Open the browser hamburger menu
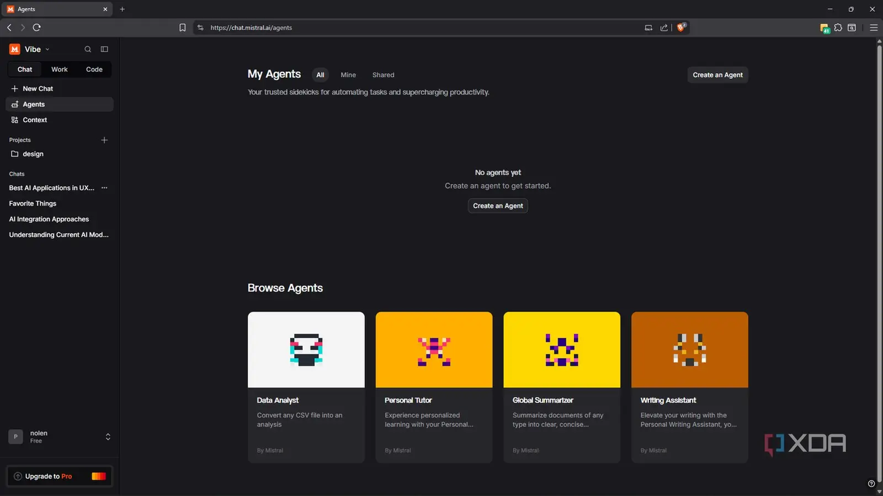Screen dimensions: 883x496 [874, 28]
